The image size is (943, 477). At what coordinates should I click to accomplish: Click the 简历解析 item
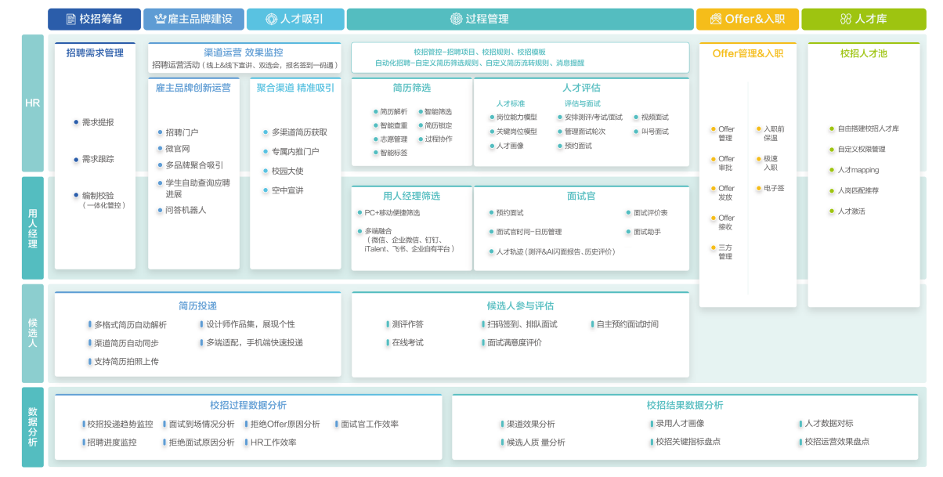pos(394,112)
